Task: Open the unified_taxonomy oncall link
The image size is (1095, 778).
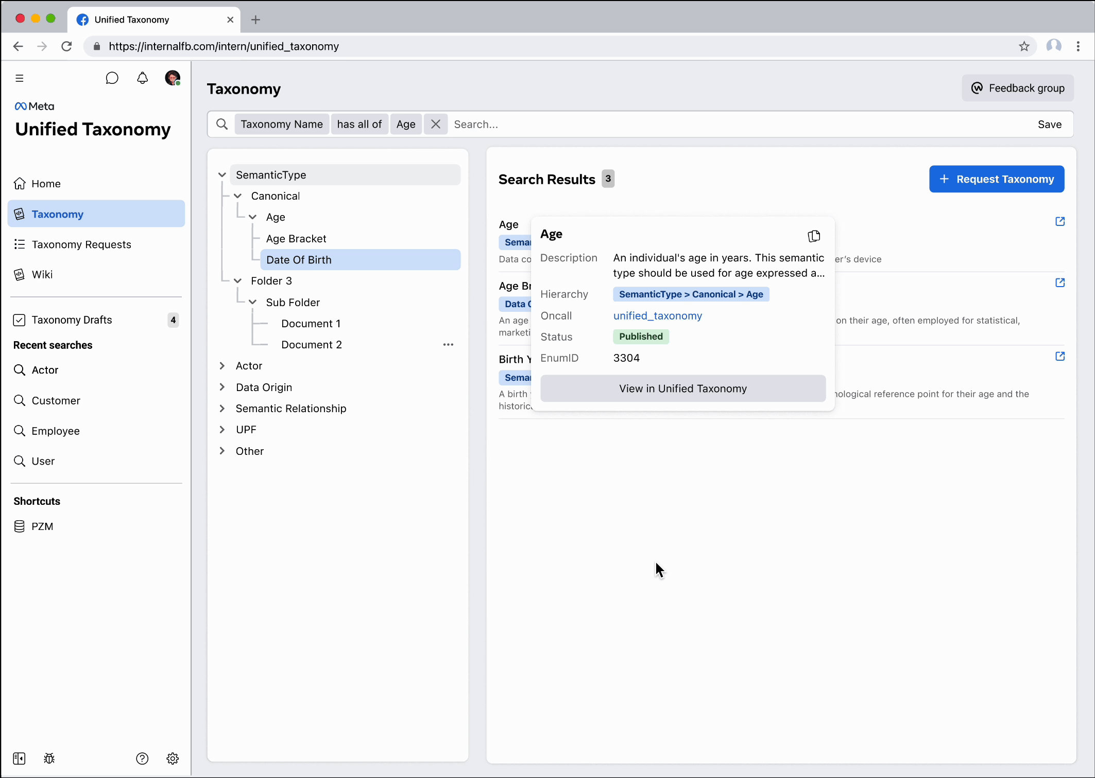Action: pos(658,316)
